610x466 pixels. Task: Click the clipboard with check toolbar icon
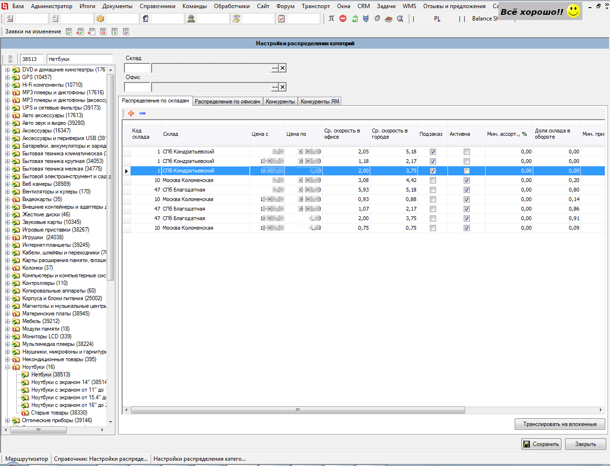pos(282,19)
